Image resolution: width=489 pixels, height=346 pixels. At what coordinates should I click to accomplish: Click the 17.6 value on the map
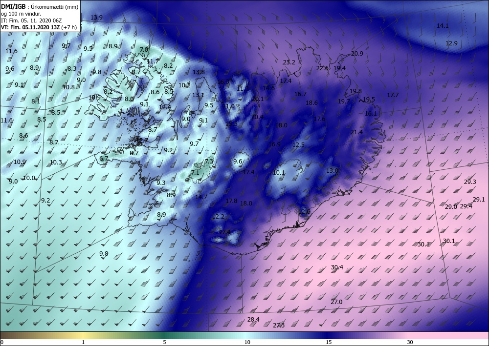point(319,119)
